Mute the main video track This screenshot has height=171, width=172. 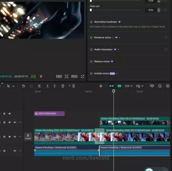pos(15,137)
